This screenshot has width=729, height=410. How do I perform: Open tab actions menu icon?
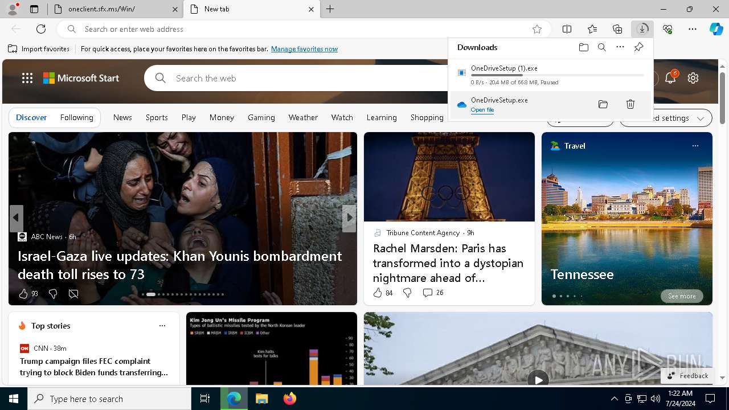(x=34, y=9)
